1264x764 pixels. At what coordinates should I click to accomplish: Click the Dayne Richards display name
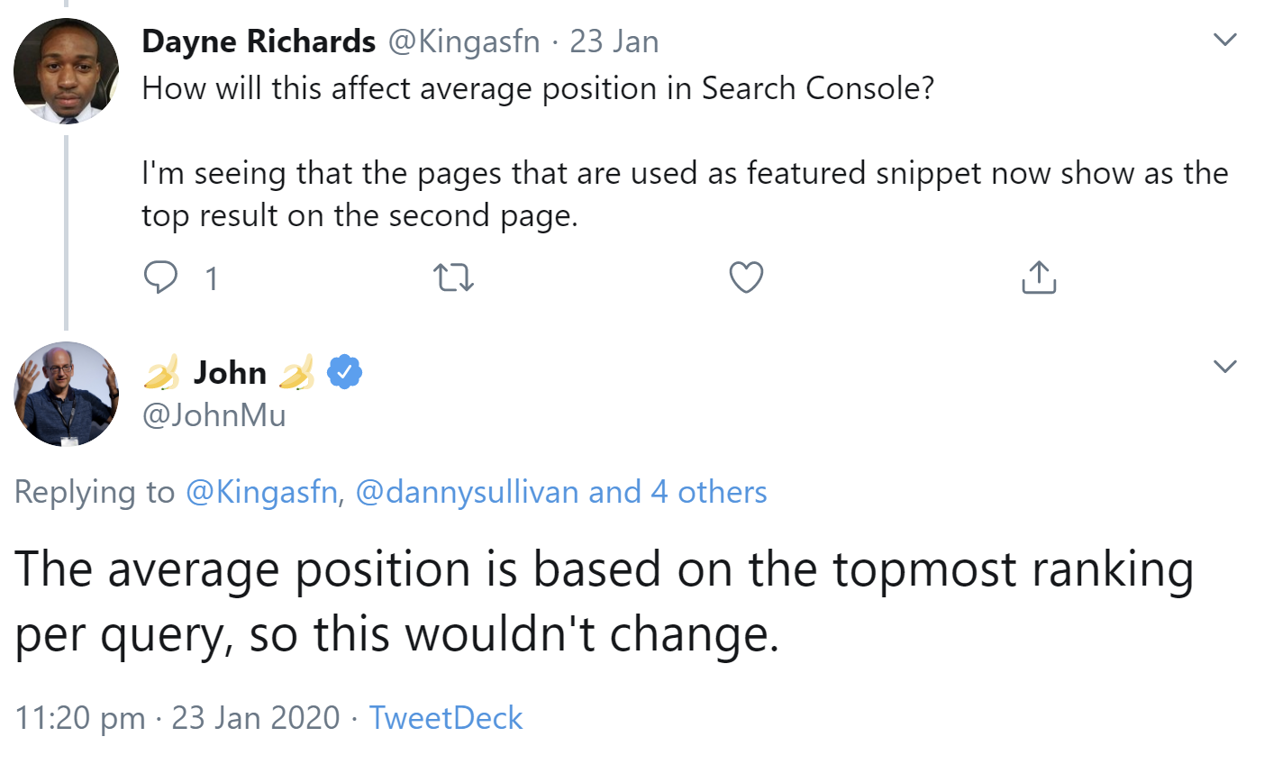[x=258, y=40]
